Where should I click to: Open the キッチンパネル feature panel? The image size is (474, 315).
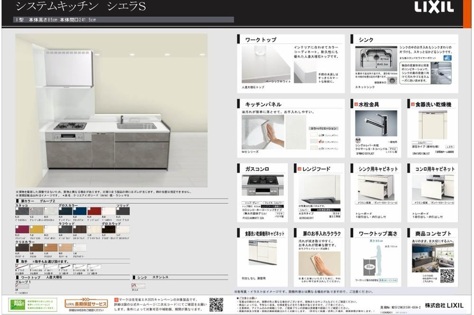coord(291,128)
